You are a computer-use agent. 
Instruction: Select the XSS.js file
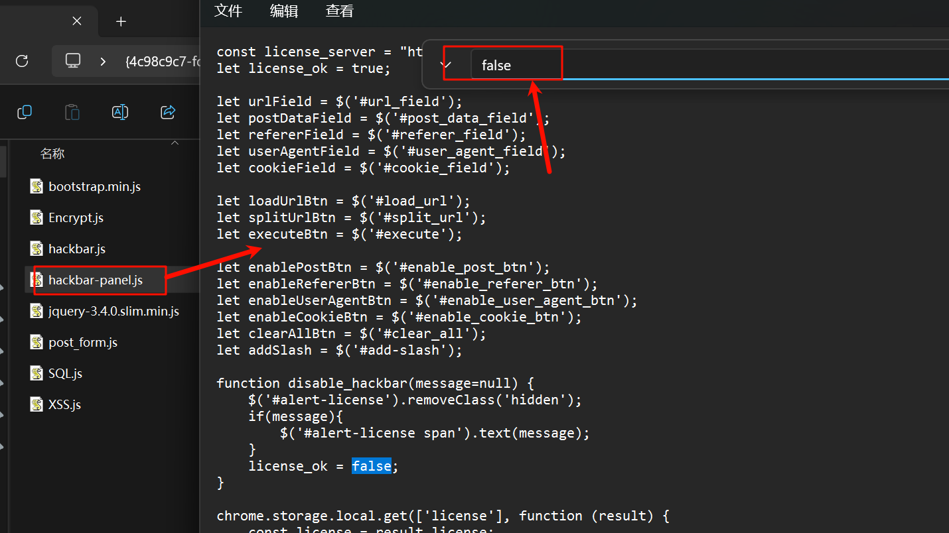click(64, 404)
